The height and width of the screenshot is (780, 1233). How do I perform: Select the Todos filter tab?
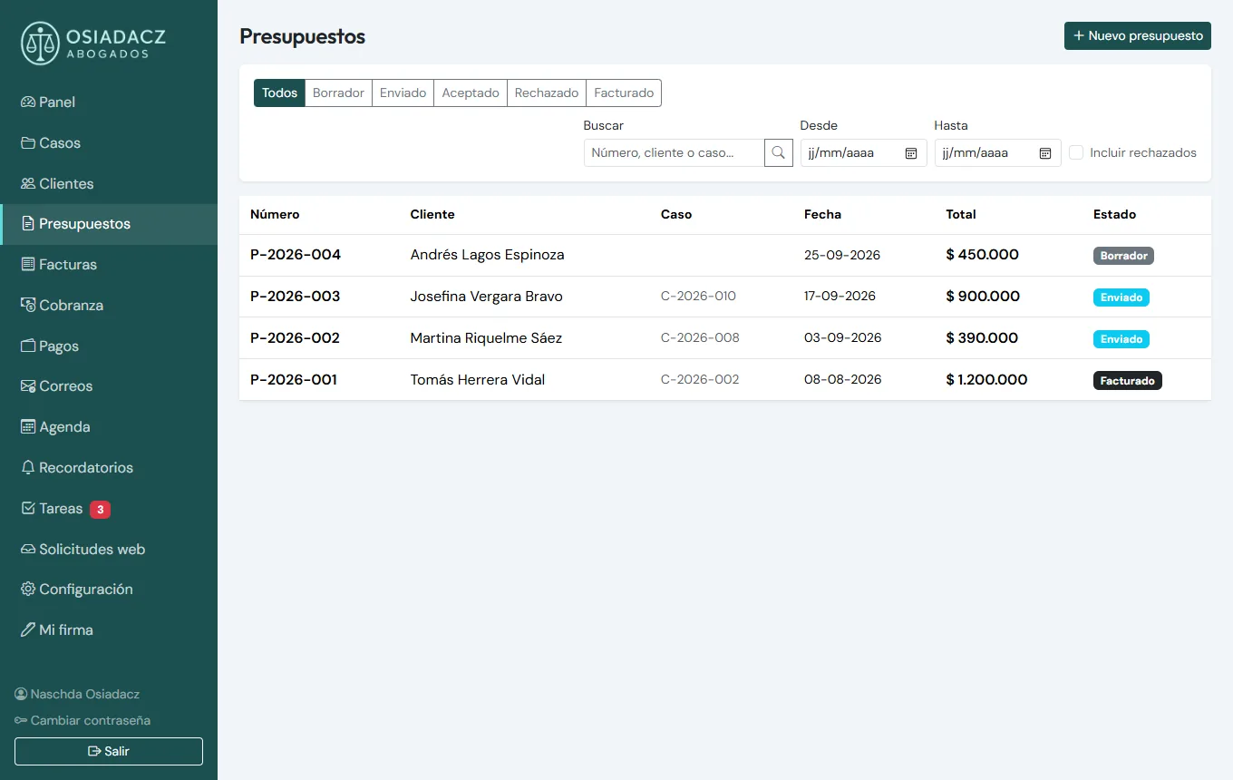pos(279,93)
